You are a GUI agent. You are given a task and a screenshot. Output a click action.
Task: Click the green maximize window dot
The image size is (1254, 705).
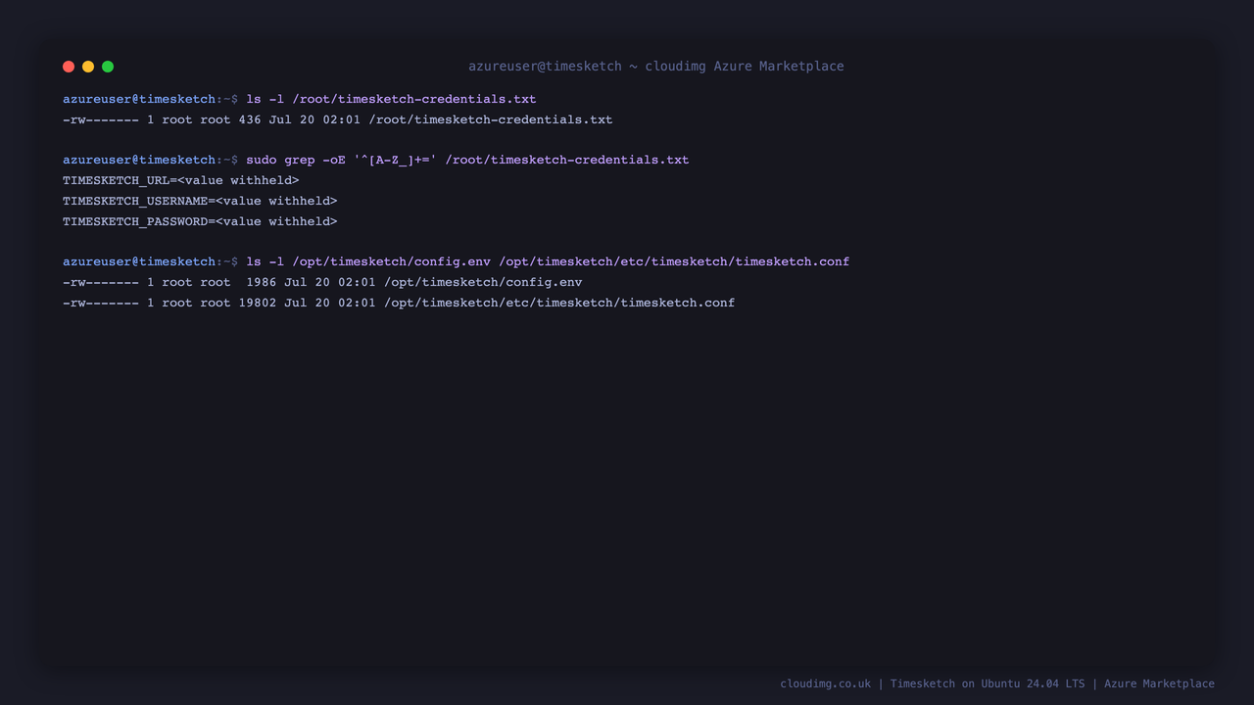[x=108, y=67]
